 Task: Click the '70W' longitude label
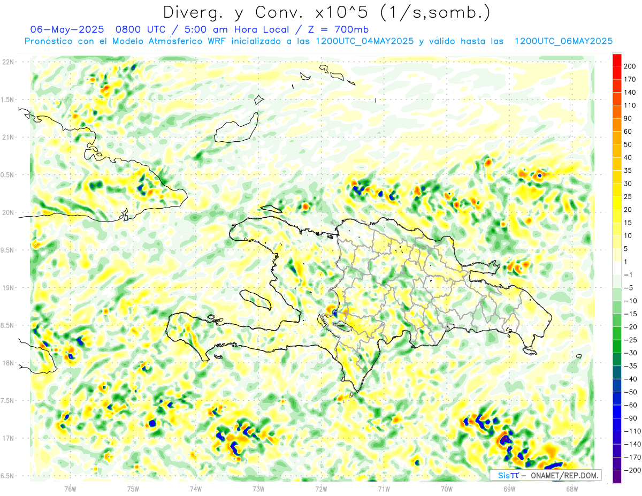point(446,489)
